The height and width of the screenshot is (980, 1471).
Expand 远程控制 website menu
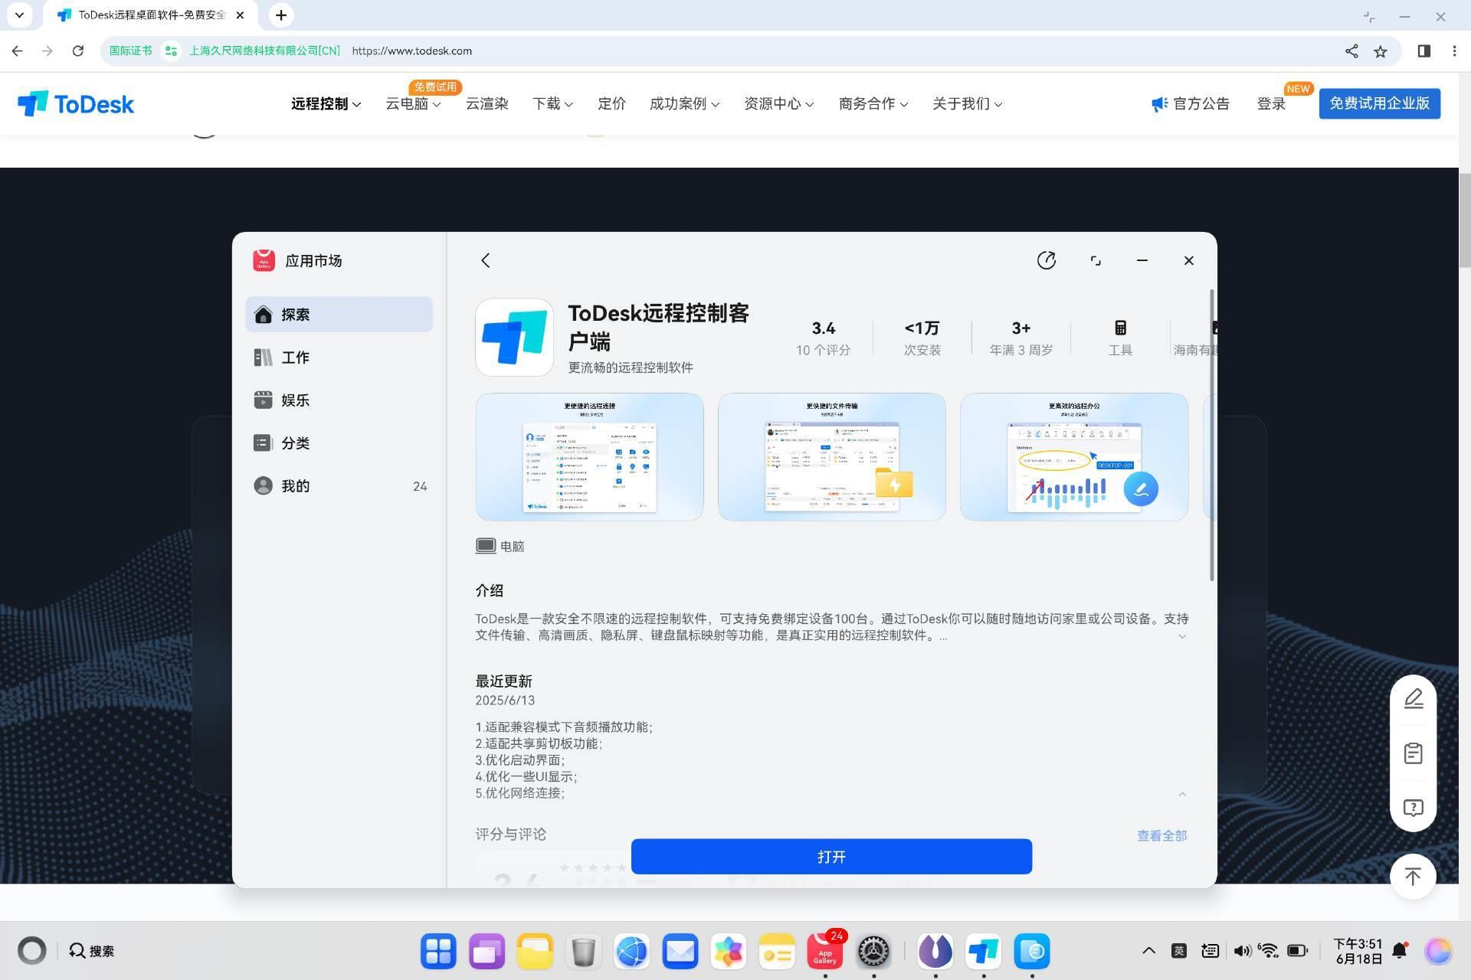[x=326, y=103]
